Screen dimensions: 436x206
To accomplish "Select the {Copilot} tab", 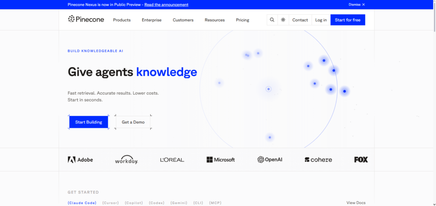I will pos(134,203).
